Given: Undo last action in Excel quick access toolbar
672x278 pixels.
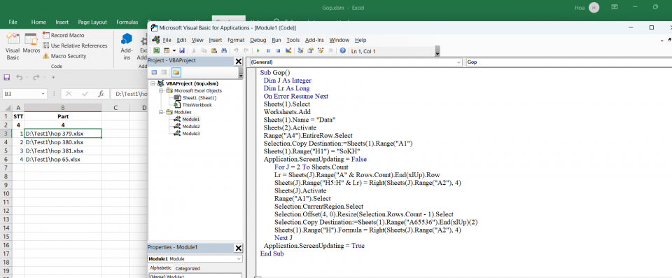Looking at the screenshot, I should (x=19, y=77).
